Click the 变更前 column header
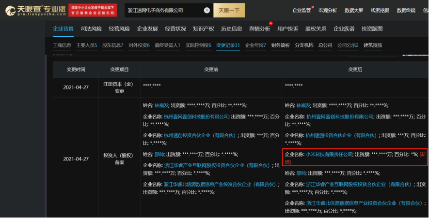 click(211, 70)
